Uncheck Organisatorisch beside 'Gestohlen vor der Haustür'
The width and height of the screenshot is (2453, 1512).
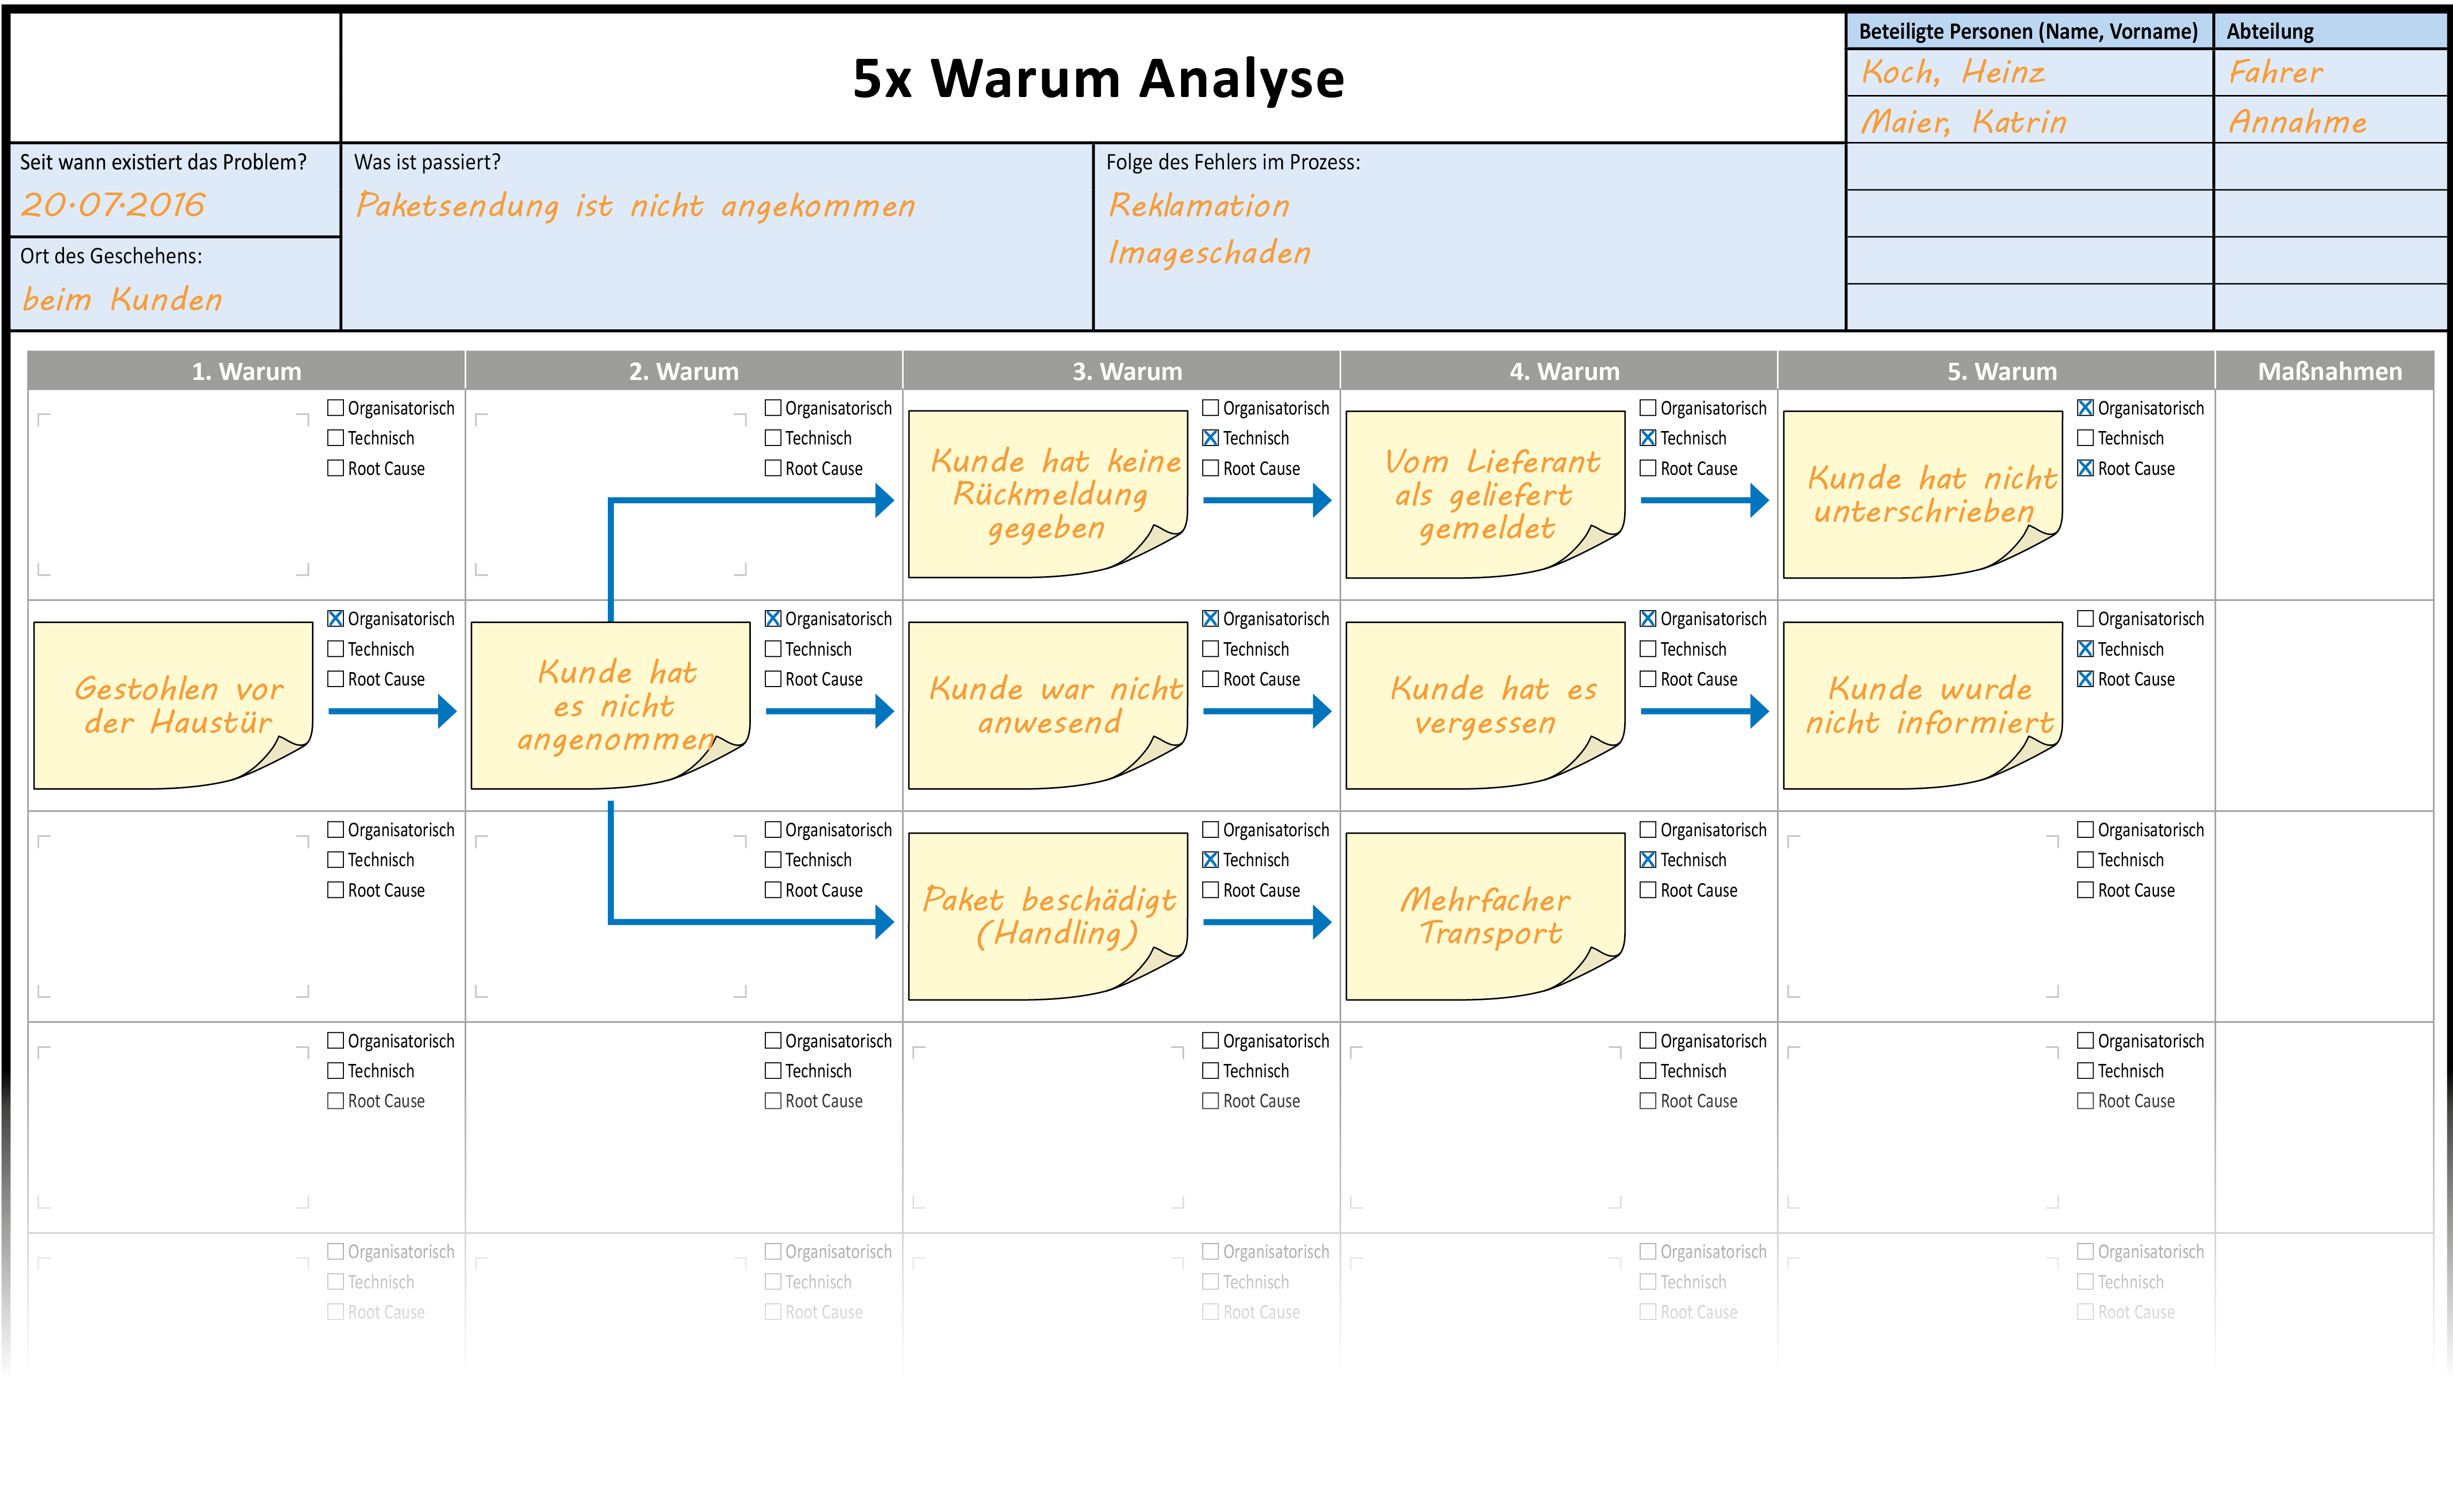point(336,619)
